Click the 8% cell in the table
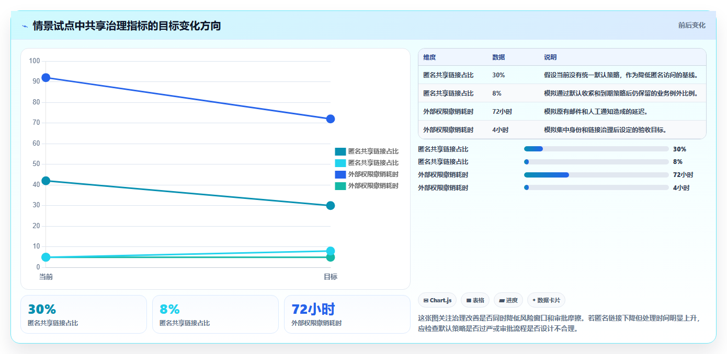 click(497, 93)
